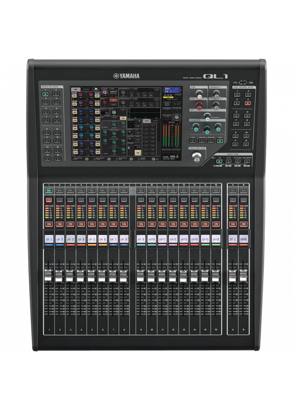The height and width of the screenshot is (410, 293).
Task: Open the MIX tab on touchscreen
Action: click(x=76, y=89)
